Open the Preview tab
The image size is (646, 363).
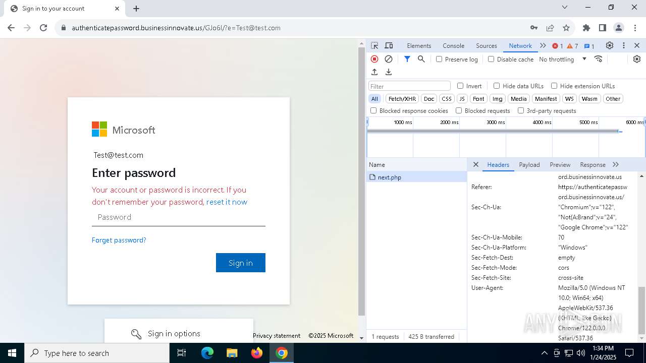[560, 165]
